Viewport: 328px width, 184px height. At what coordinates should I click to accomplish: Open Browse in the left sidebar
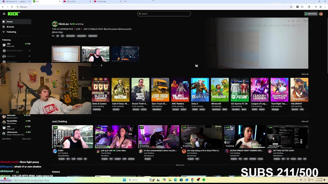(x=16, y=27)
